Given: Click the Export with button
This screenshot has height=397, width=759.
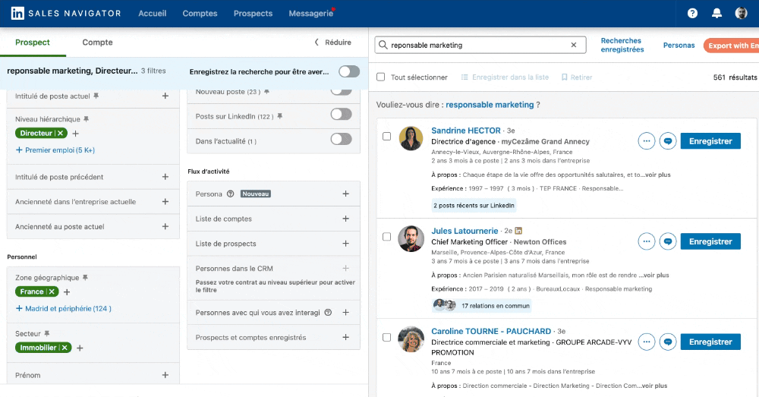Looking at the screenshot, I should click(x=731, y=45).
